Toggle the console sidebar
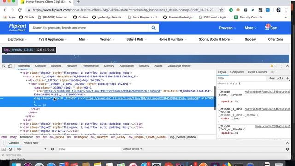 tap(4, 149)
